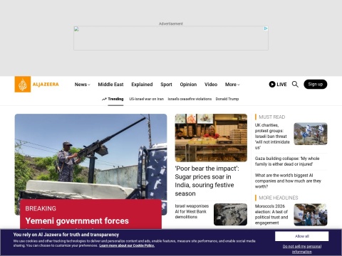Click the AdChoices icon on advertisement
The height and width of the screenshot is (256, 342).
[x=266, y=28]
